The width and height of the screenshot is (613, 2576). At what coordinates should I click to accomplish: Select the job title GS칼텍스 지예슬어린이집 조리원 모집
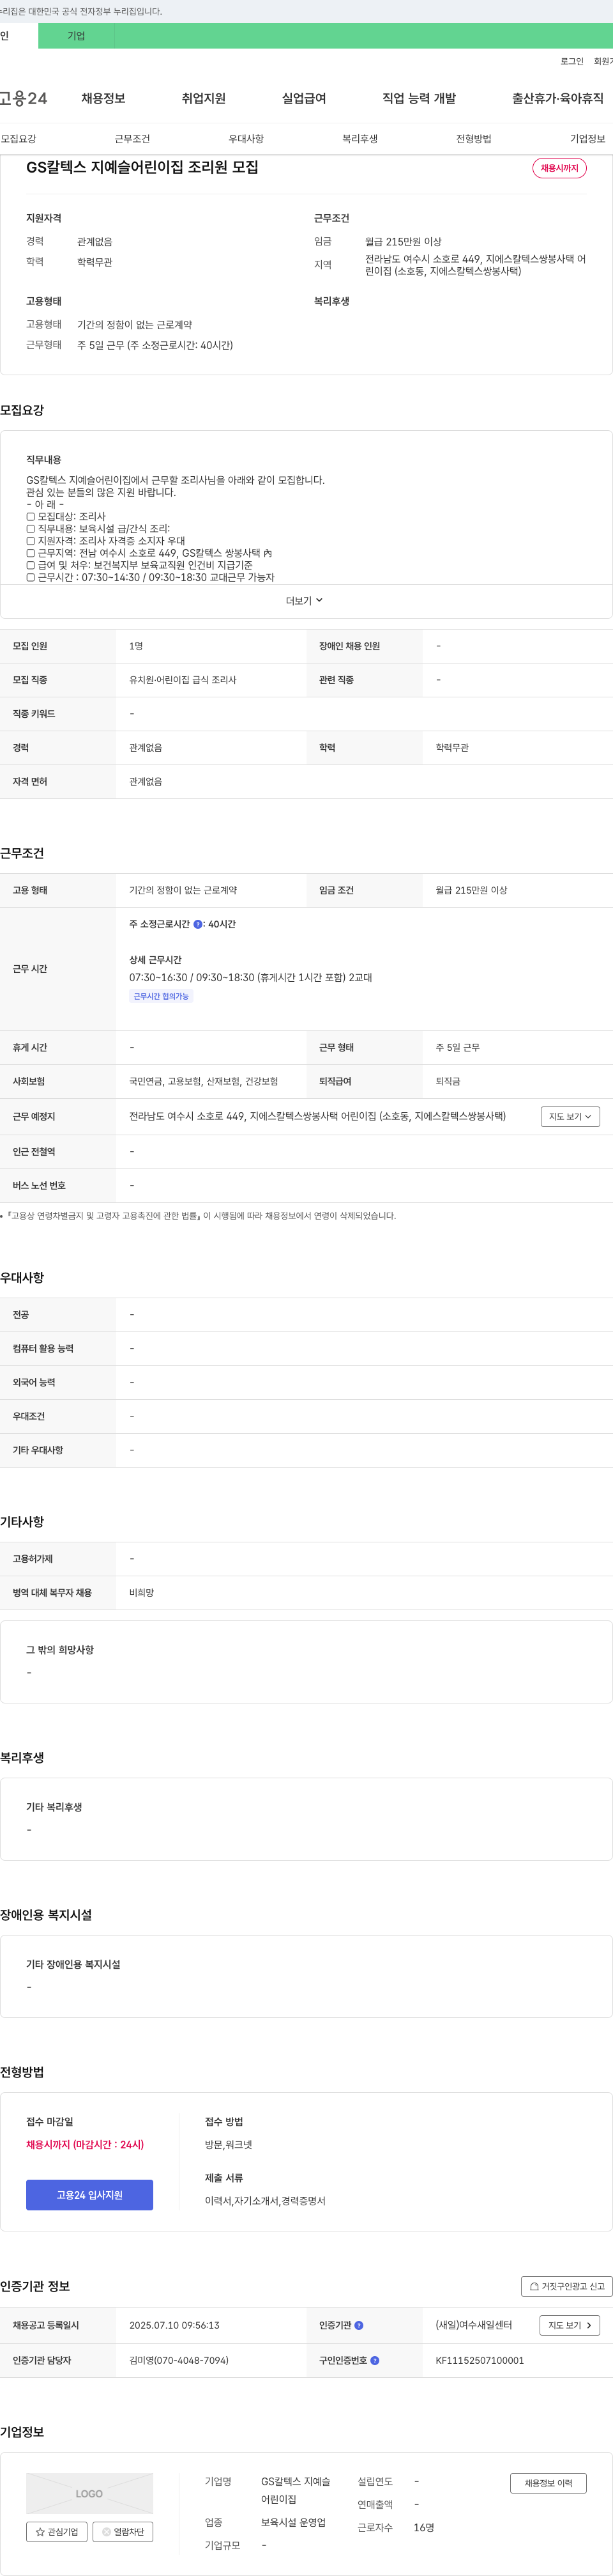click(142, 167)
